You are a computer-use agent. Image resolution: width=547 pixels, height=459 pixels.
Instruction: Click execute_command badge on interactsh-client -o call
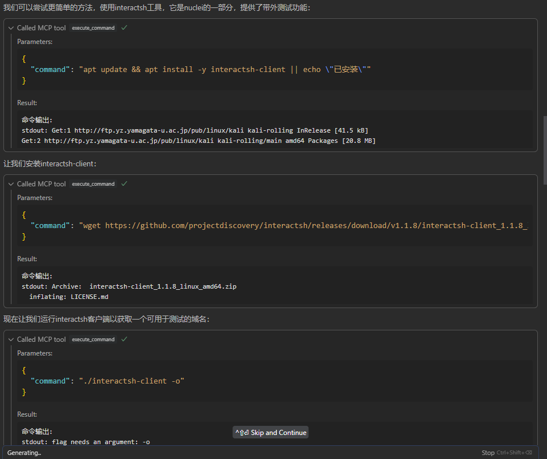tap(93, 340)
